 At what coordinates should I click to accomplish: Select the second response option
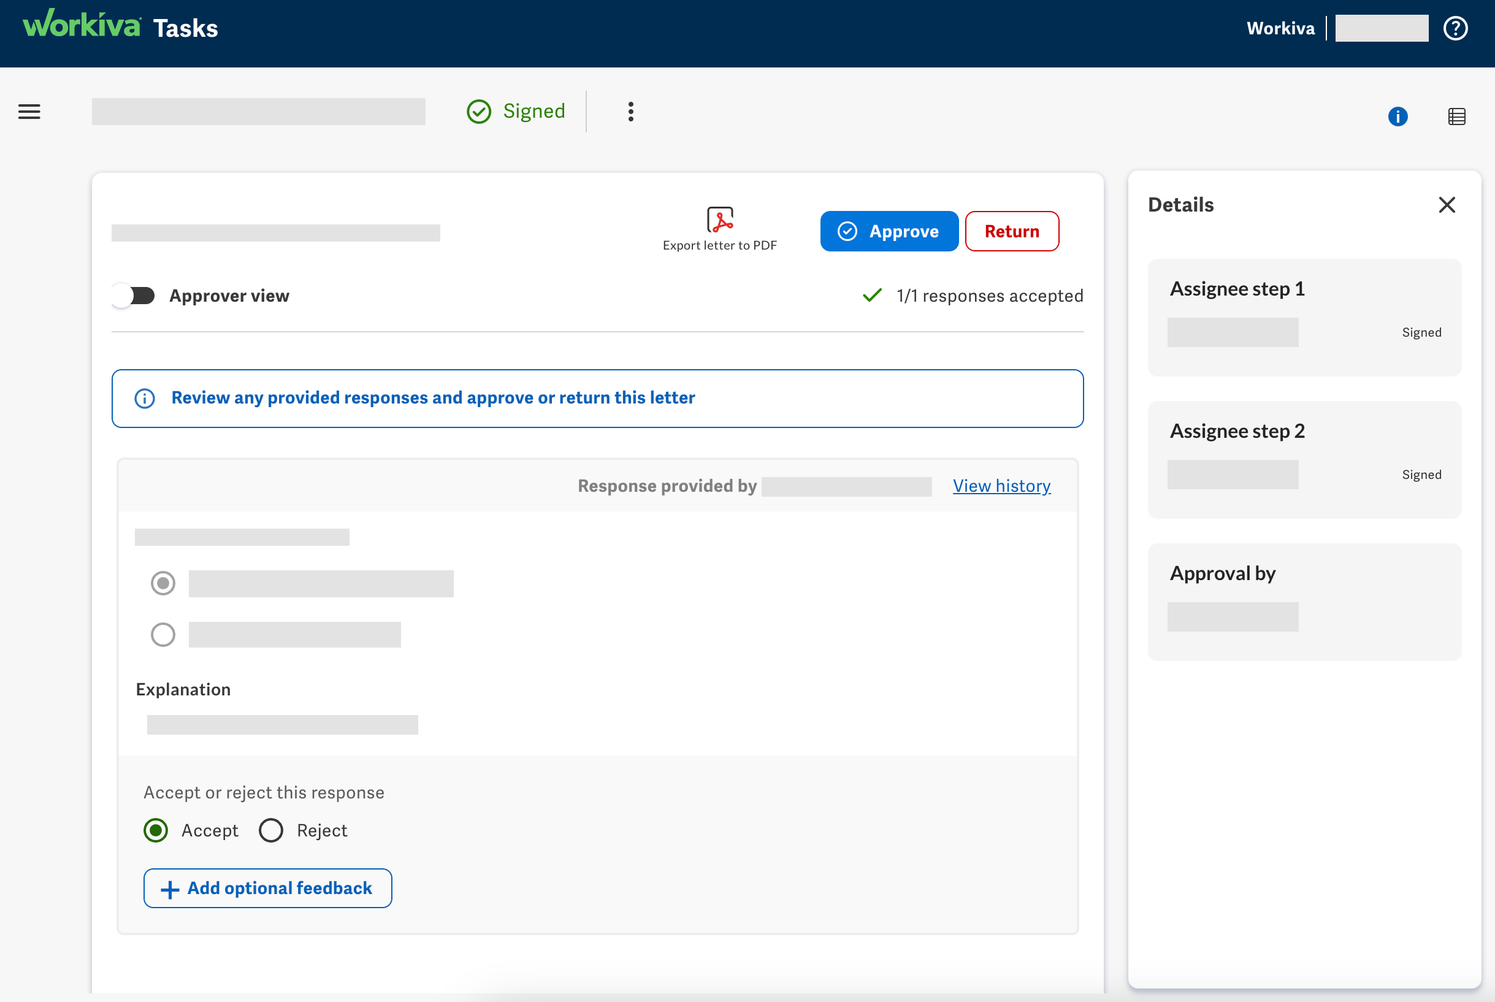[x=164, y=634]
